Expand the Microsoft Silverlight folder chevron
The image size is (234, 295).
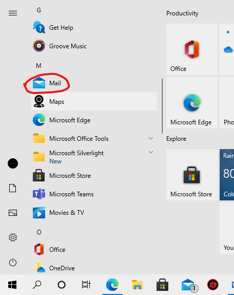tap(151, 152)
